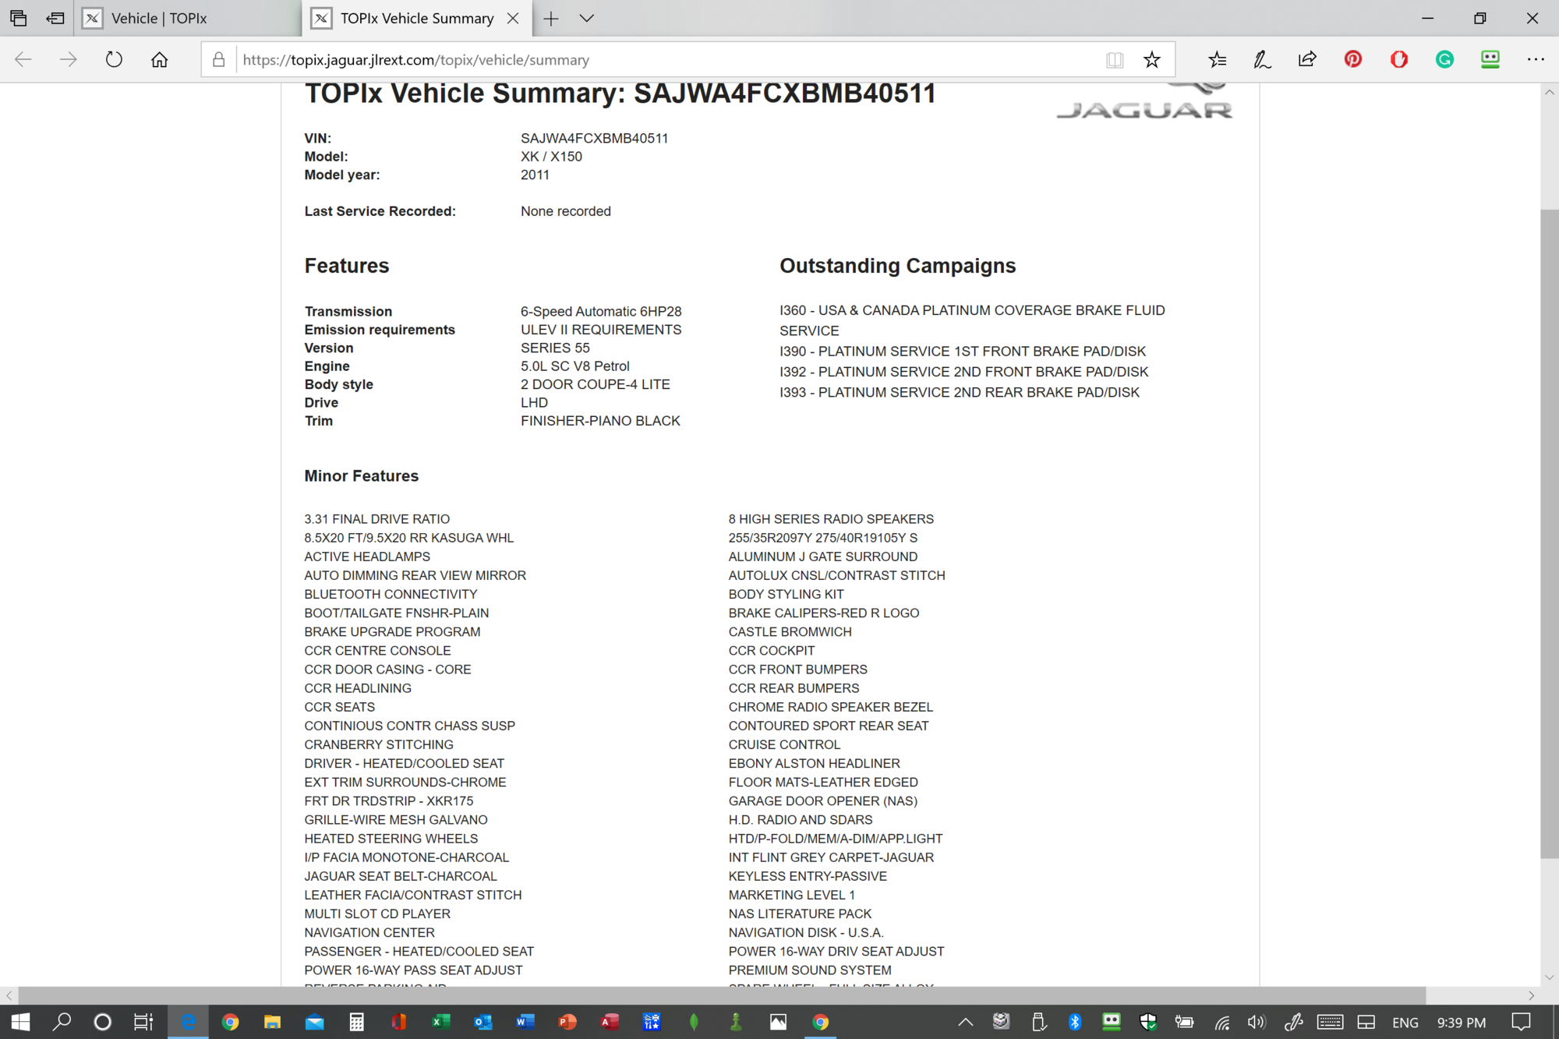
Task: Show hidden system tray icons
Action: tap(965, 1022)
